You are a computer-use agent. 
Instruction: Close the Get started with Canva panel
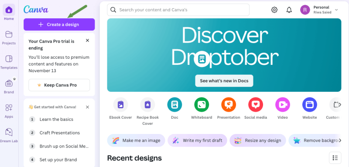point(88,107)
